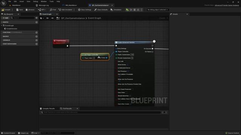Click the frame skip button beside Play
Screen dimensions: 241x135
click(x=131, y=10)
